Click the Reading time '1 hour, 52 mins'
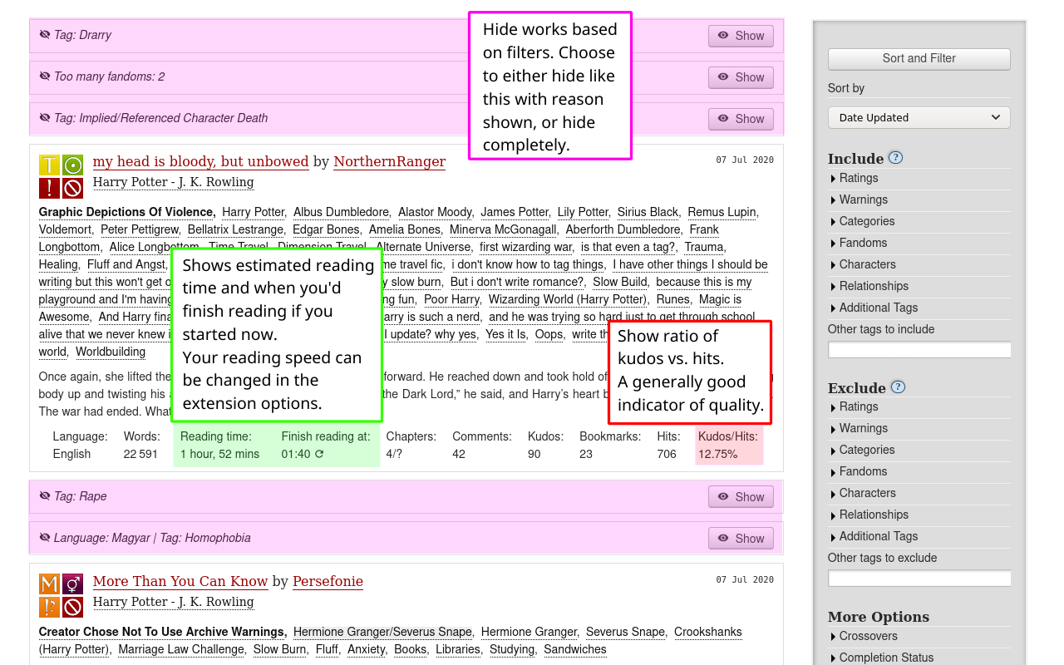The height and width of the screenshot is (665, 1064). click(x=219, y=454)
